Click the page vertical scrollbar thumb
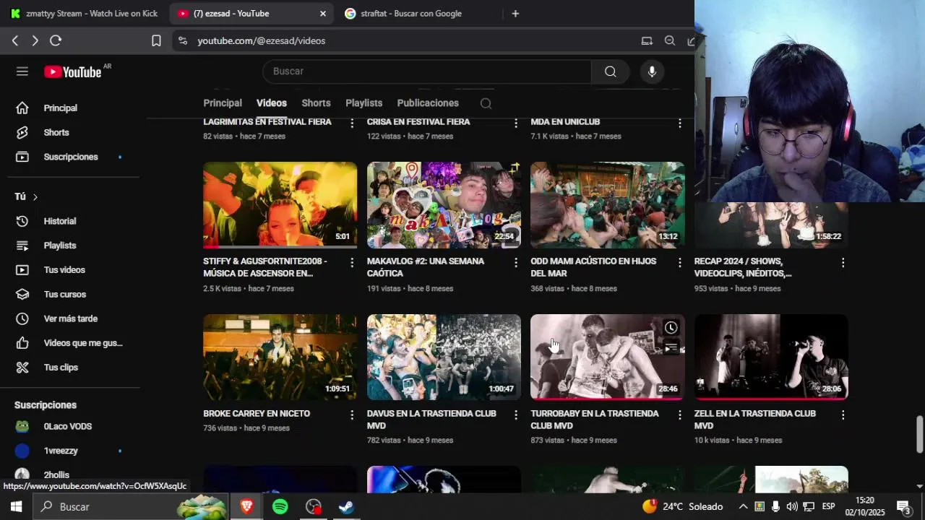 pos(919,434)
